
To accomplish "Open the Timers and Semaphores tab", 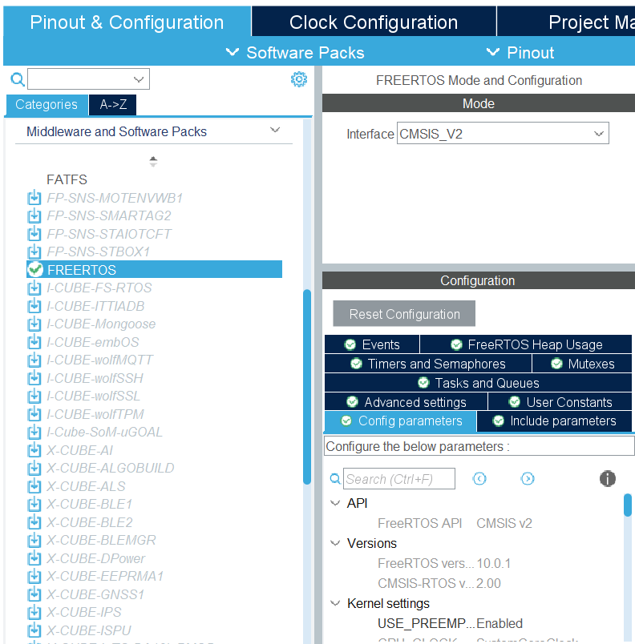I will pyautogui.click(x=428, y=364).
